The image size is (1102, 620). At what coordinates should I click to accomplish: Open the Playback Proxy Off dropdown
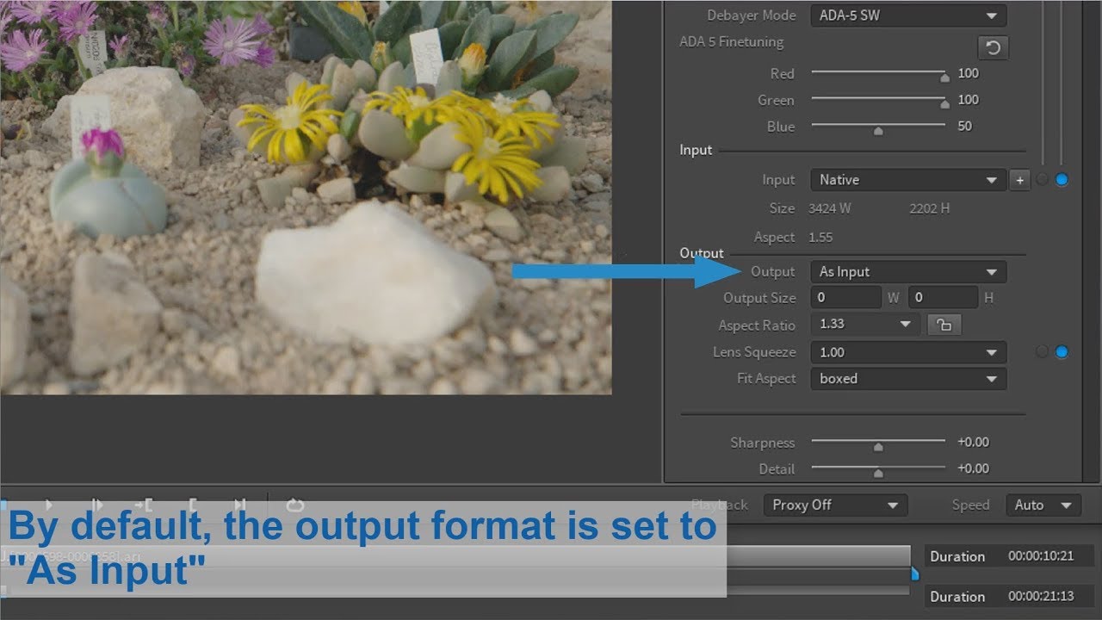click(835, 505)
